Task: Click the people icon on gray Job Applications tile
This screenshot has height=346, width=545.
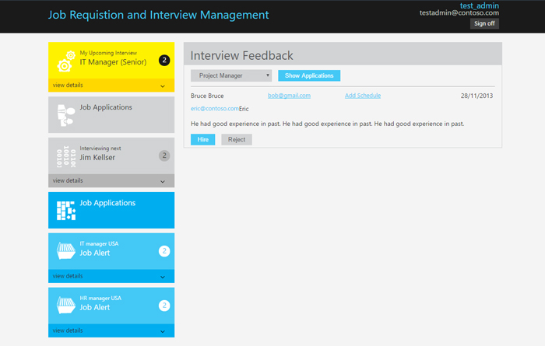Action: click(x=66, y=115)
